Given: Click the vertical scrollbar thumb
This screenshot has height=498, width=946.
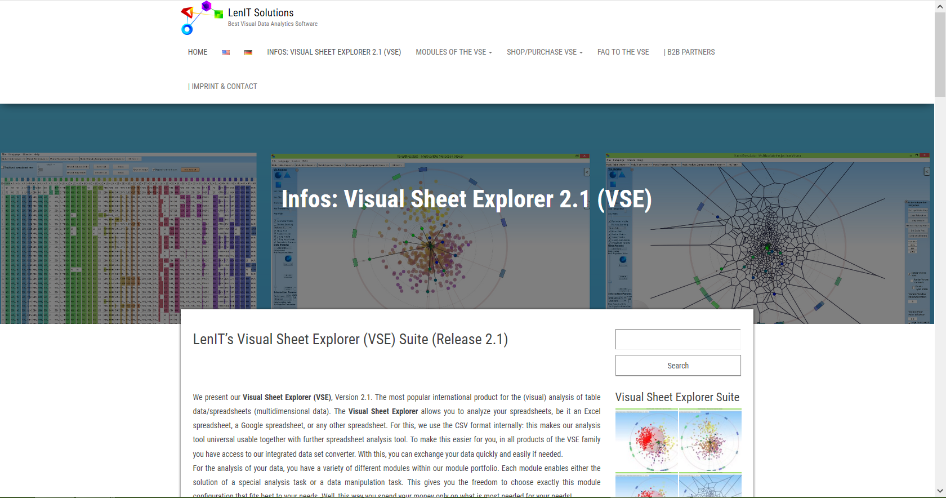Looking at the screenshot, I should coord(940,54).
